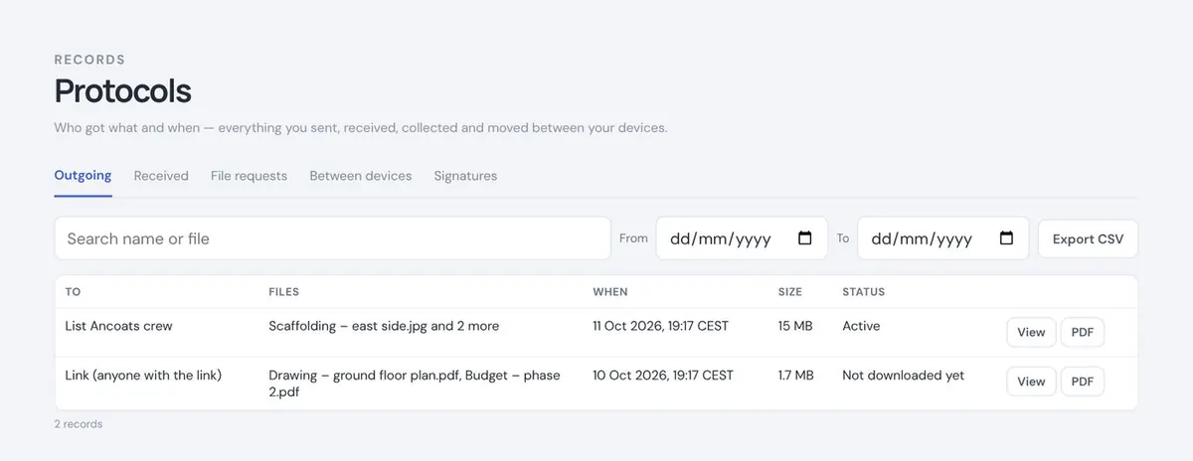Download PDF for List Ancoats crew record

1083,332
